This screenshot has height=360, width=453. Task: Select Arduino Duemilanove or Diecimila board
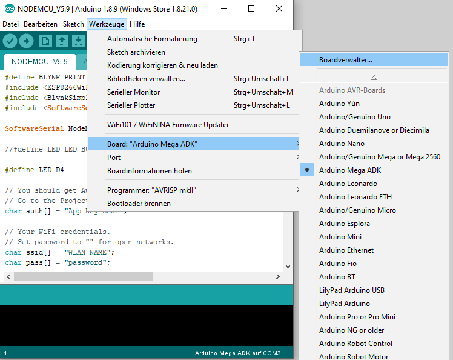[x=374, y=130]
